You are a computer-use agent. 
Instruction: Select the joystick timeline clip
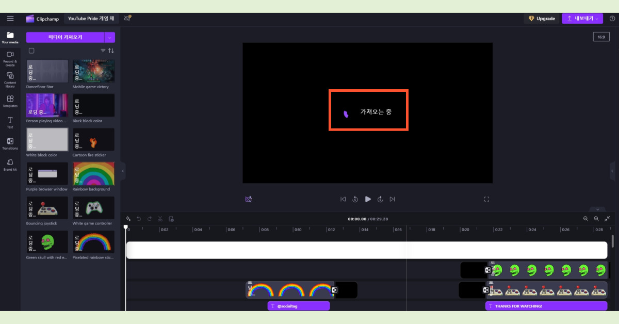[x=548, y=290]
